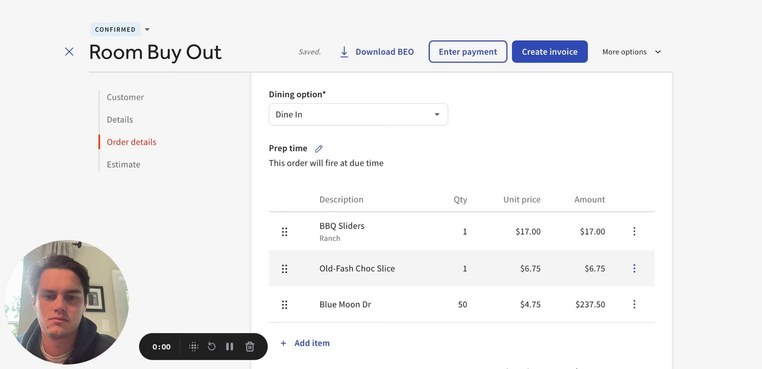Restart the recording with the rewind icon

point(211,347)
